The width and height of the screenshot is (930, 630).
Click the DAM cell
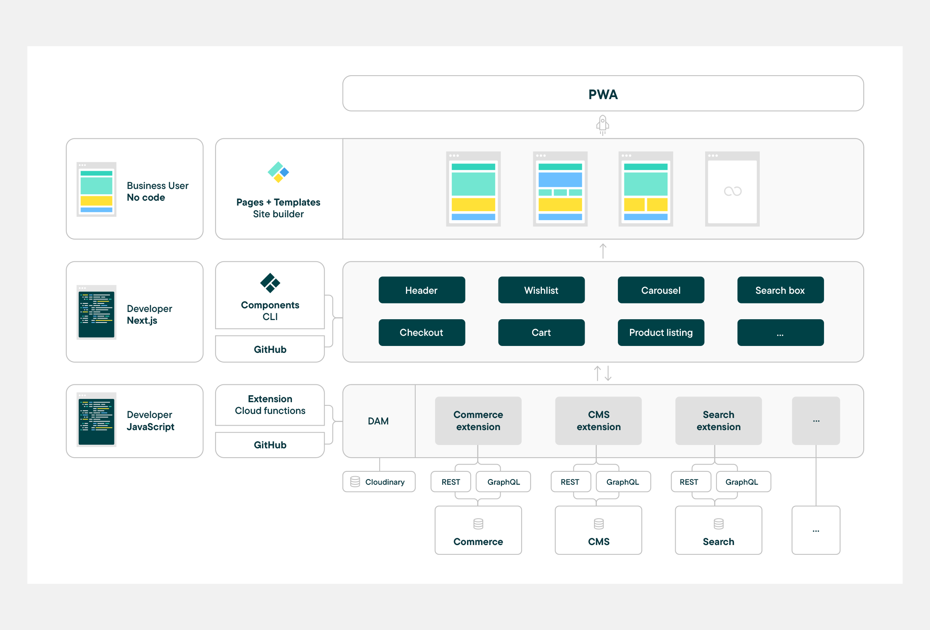[379, 421]
